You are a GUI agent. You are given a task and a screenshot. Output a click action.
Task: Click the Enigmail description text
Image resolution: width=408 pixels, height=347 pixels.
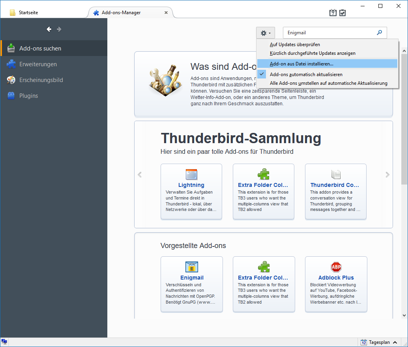click(191, 293)
